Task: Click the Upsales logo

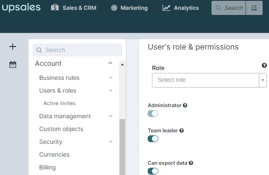Action: coord(21,8)
